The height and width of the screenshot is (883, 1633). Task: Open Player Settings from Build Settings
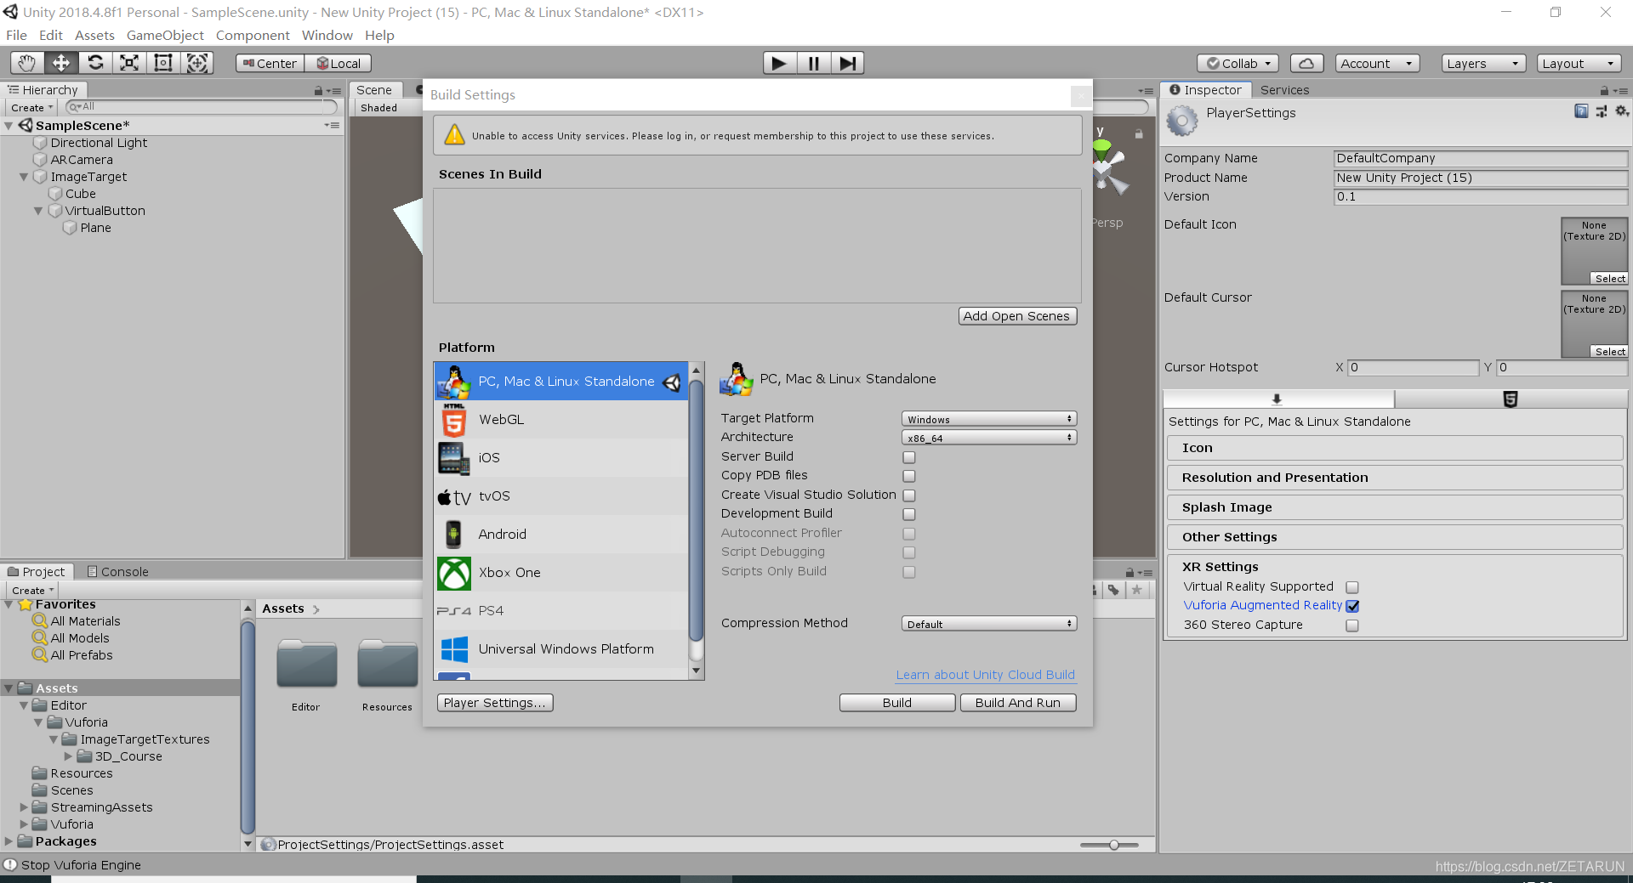pyautogui.click(x=495, y=703)
